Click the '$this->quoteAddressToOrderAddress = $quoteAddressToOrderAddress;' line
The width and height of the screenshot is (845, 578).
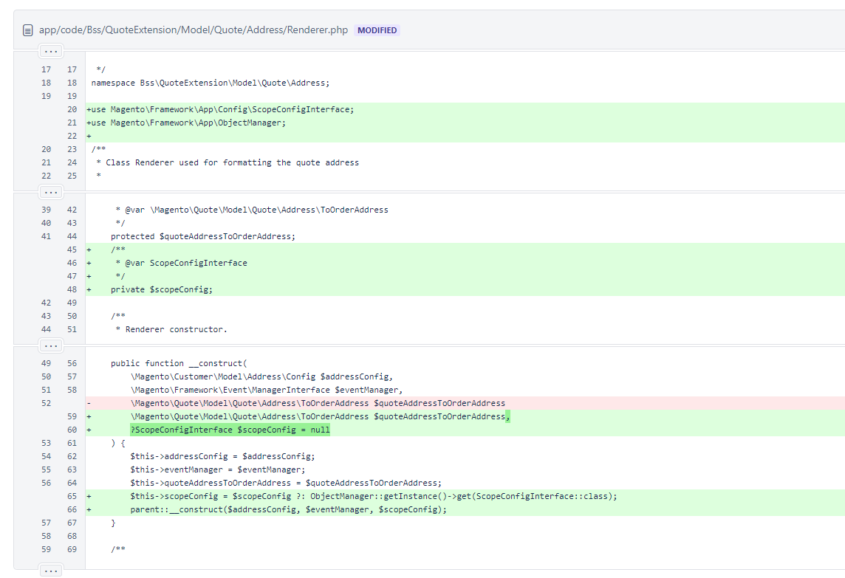pyautogui.click(x=286, y=483)
